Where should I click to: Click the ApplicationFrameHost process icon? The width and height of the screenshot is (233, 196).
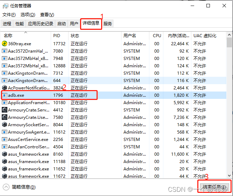point(5,103)
